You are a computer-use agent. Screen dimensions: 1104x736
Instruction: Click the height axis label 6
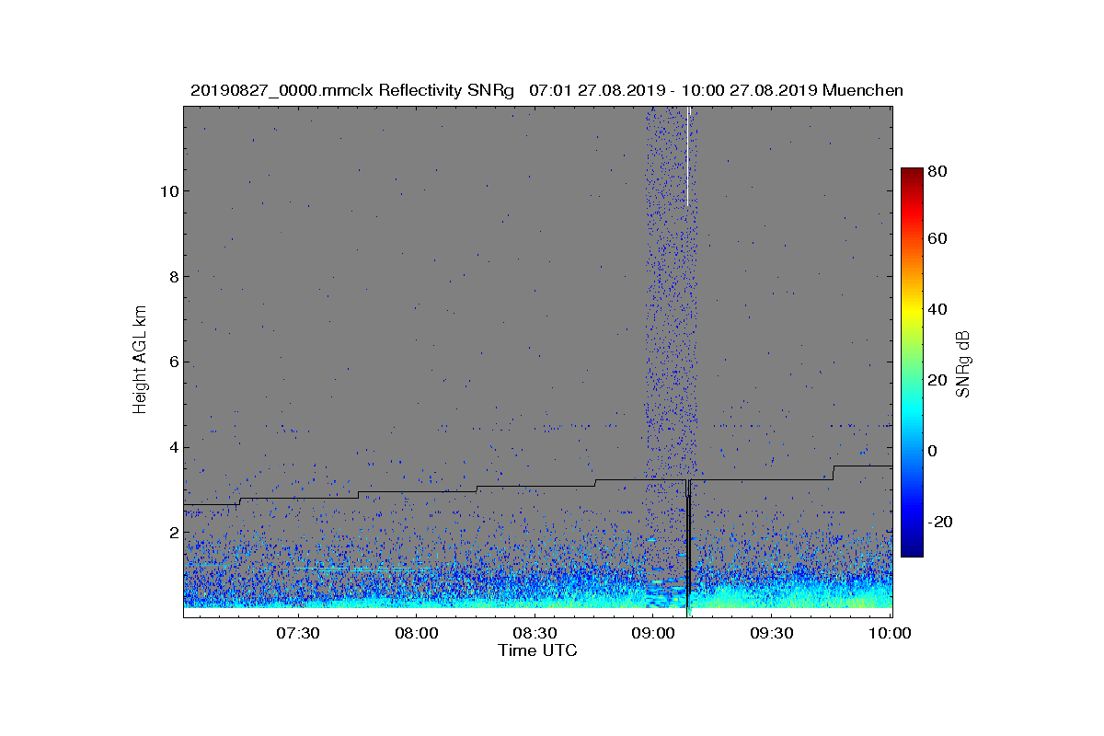172,362
